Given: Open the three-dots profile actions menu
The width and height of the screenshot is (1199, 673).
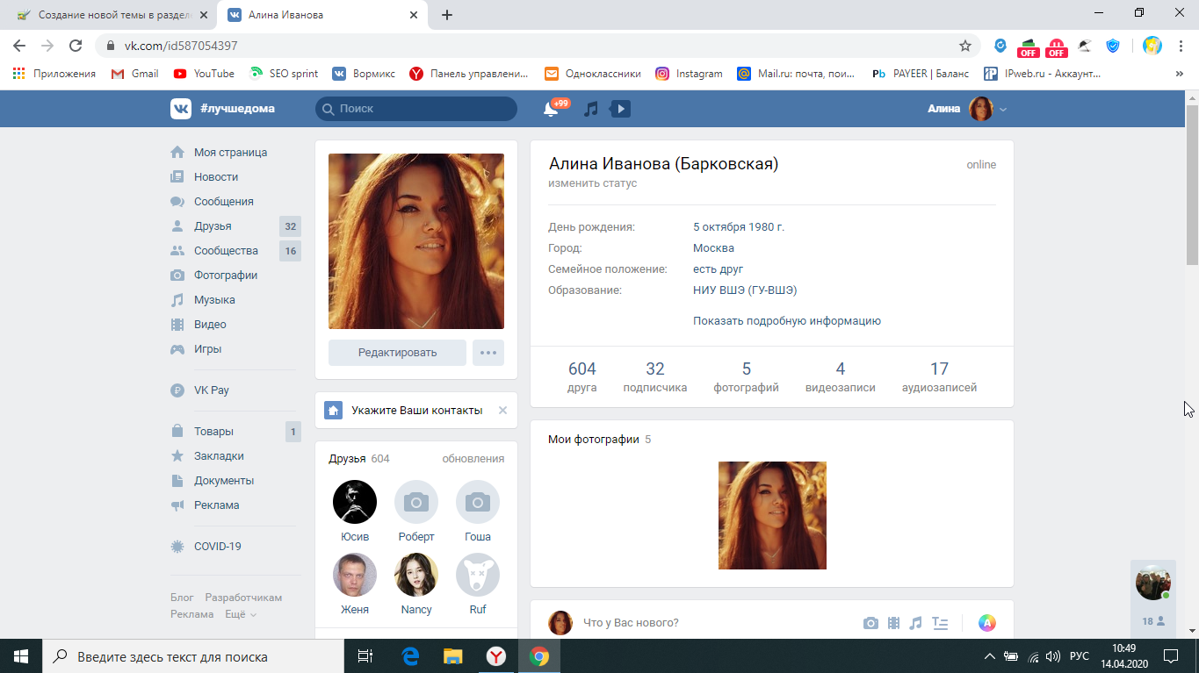Looking at the screenshot, I should click(488, 353).
